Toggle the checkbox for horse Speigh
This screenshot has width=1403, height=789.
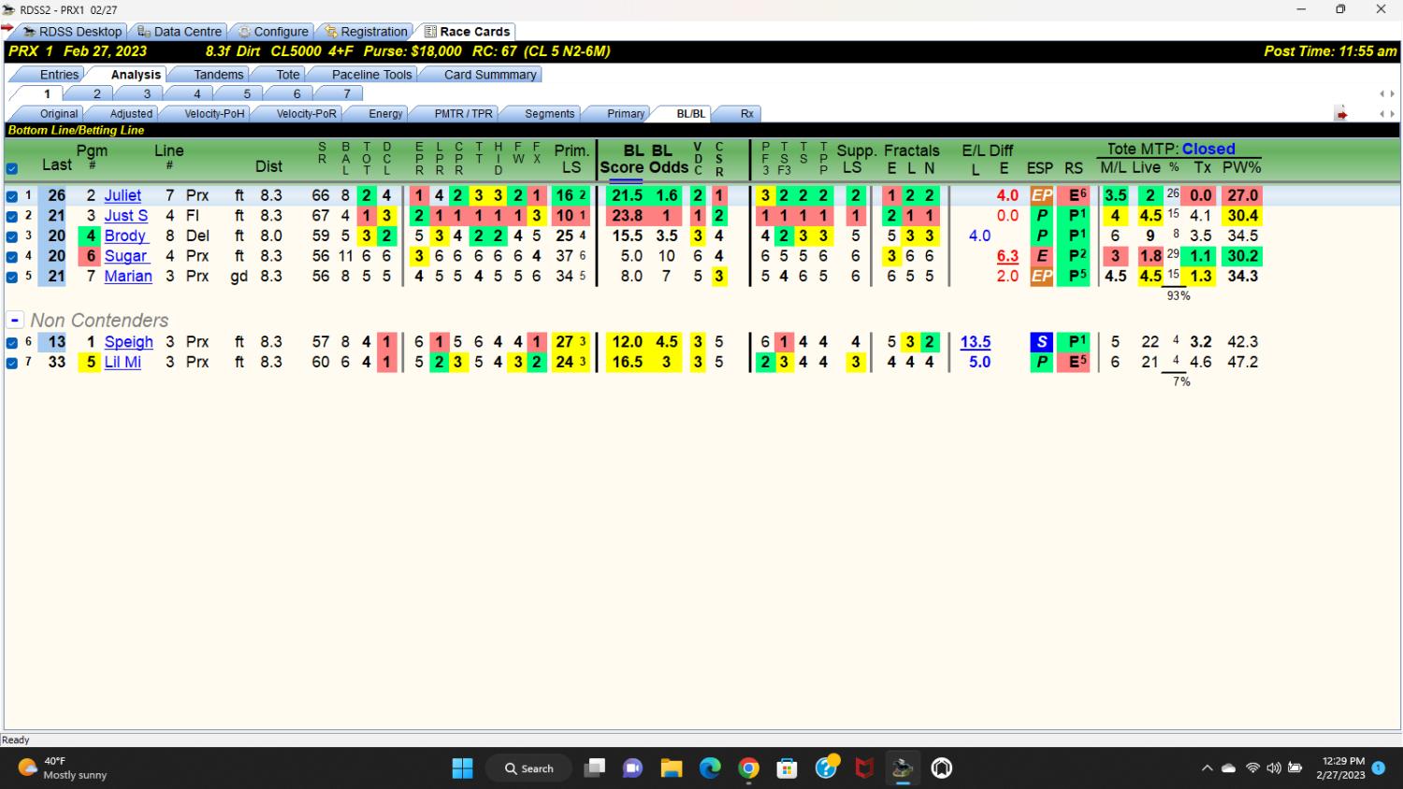click(x=12, y=342)
